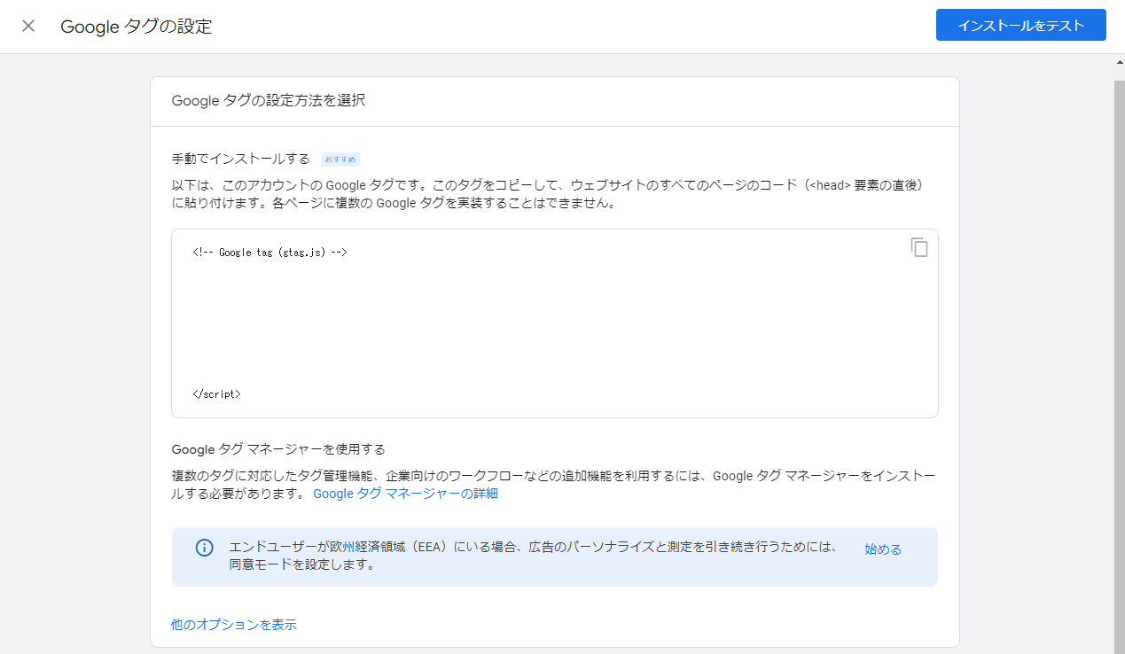Click Google タグ マネージャーを使用する heading

(278, 449)
